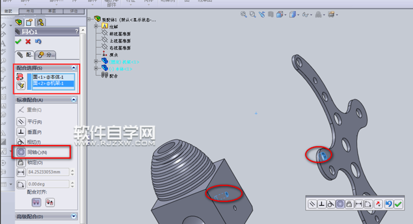Open Edit Appearance dropdown arrow

click(324, 15)
